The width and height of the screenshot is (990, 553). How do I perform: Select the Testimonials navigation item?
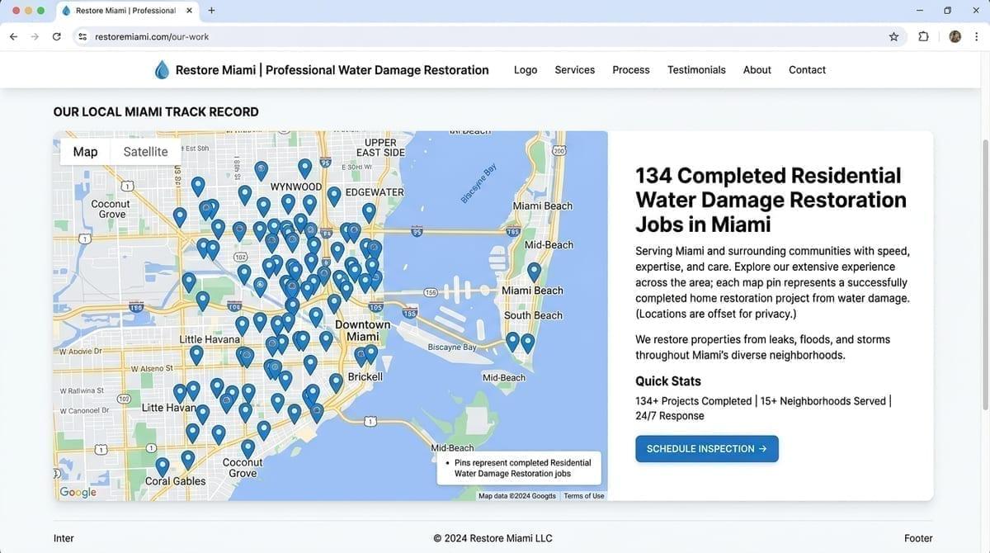click(696, 69)
